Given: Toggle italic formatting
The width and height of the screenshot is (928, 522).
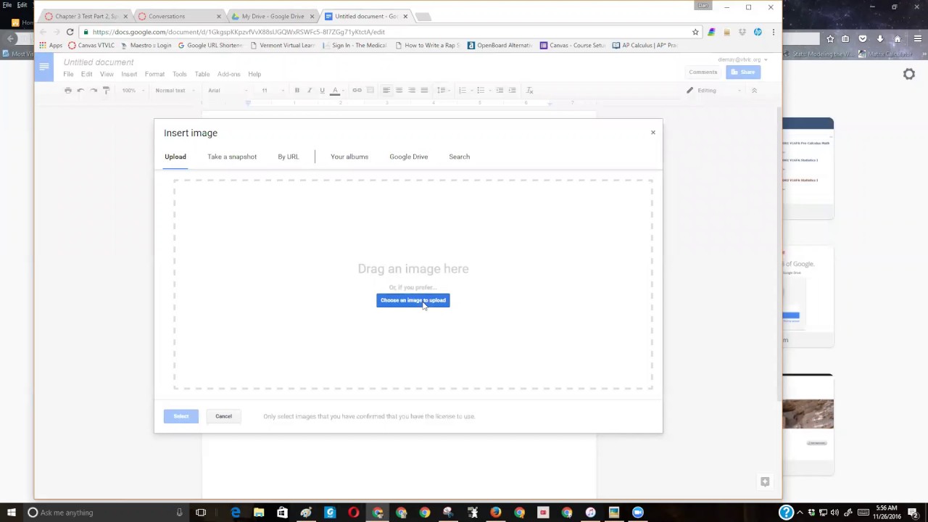Looking at the screenshot, I should [310, 91].
